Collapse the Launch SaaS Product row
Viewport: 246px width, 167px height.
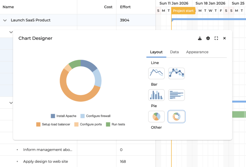click(x=5, y=20)
